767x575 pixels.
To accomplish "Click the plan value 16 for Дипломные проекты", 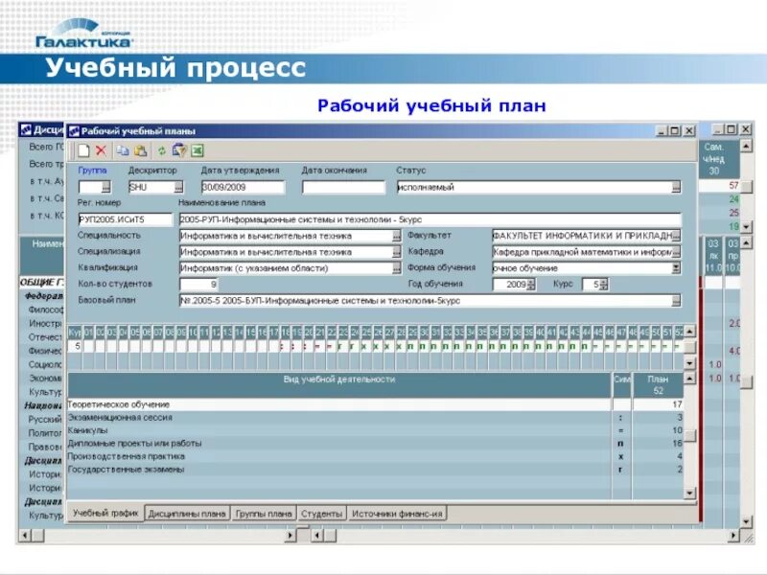I will click(x=677, y=444).
